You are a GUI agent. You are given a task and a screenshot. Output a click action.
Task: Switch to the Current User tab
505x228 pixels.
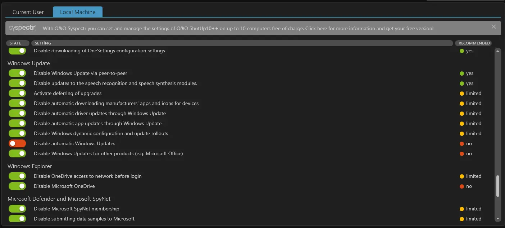[x=28, y=12]
